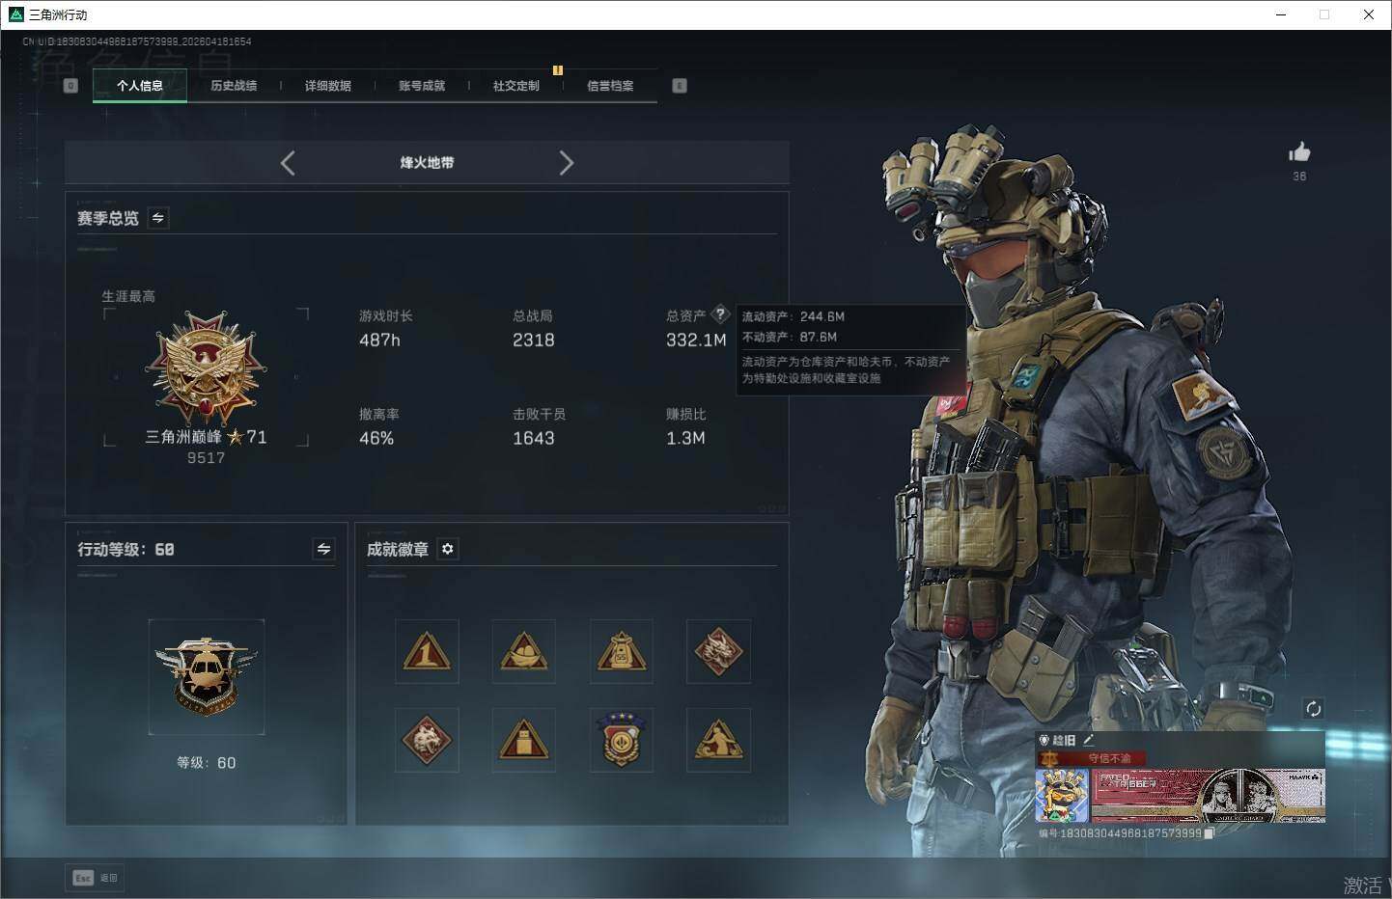Click the like count 36
The width and height of the screenshot is (1392, 899).
point(1299,177)
